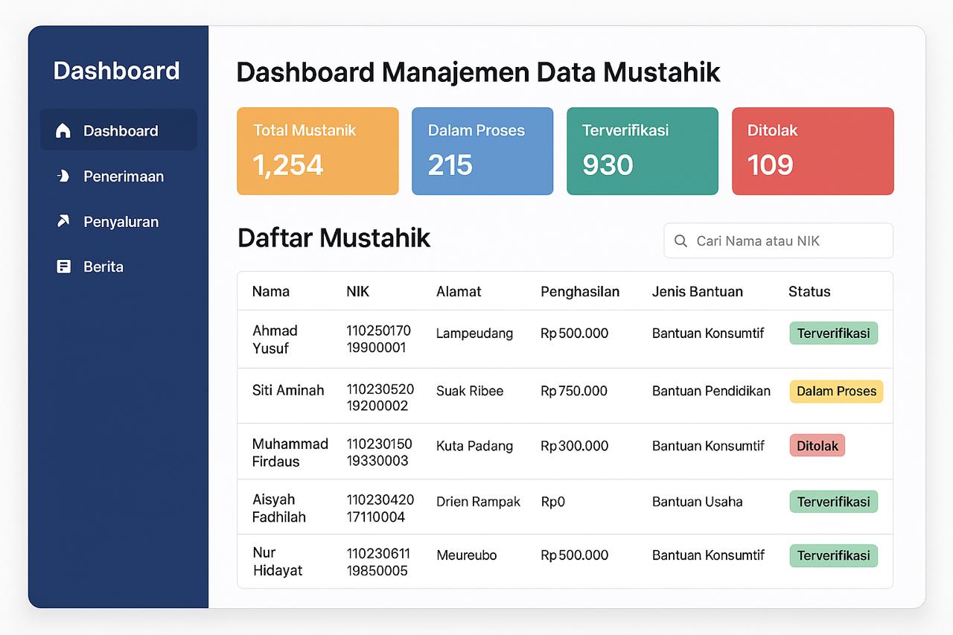Open the blue Dalam Proses card

coord(482,151)
